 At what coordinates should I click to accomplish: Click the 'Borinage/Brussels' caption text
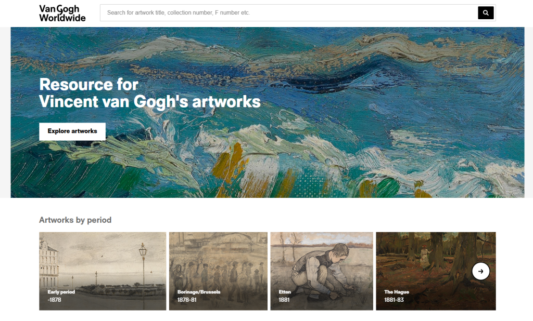pyautogui.click(x=199, y=292)
